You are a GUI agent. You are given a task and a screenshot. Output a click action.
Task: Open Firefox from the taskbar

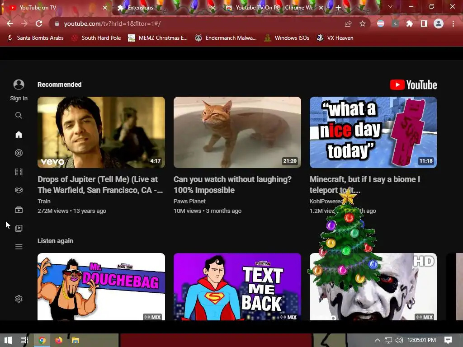(x=59, y=340)
